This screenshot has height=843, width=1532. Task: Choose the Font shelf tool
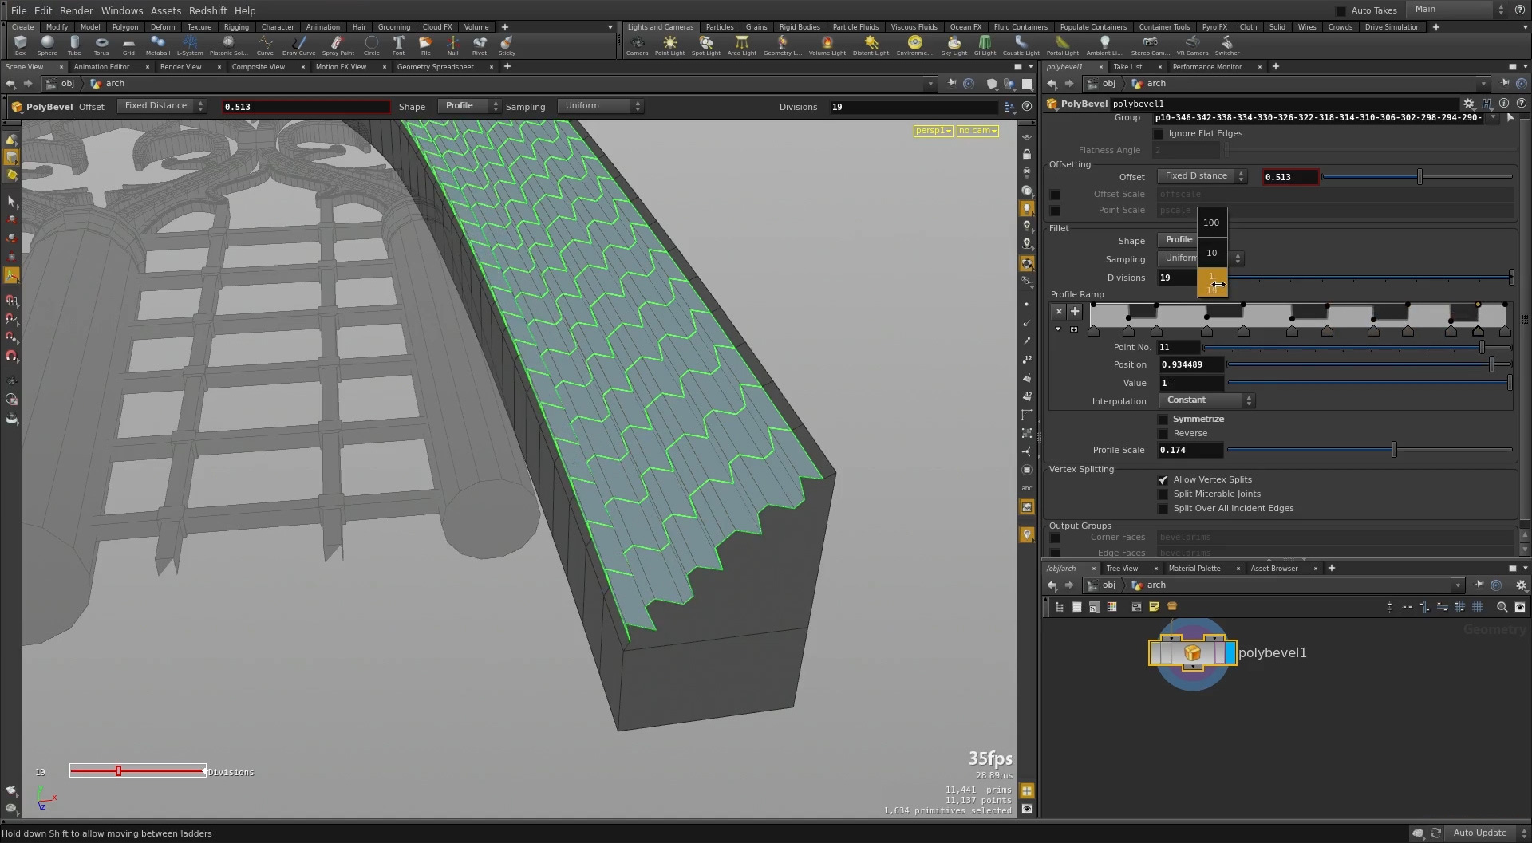coord(398,45)
